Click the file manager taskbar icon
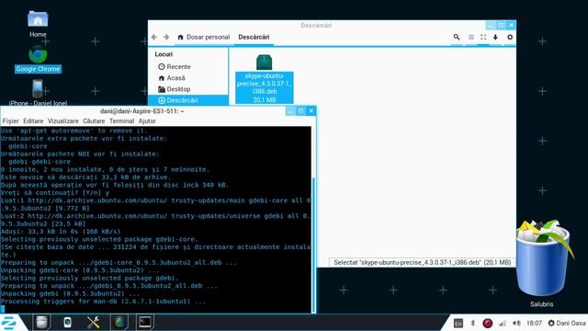Viewport: 588px width, 331px height. [41, 322]
